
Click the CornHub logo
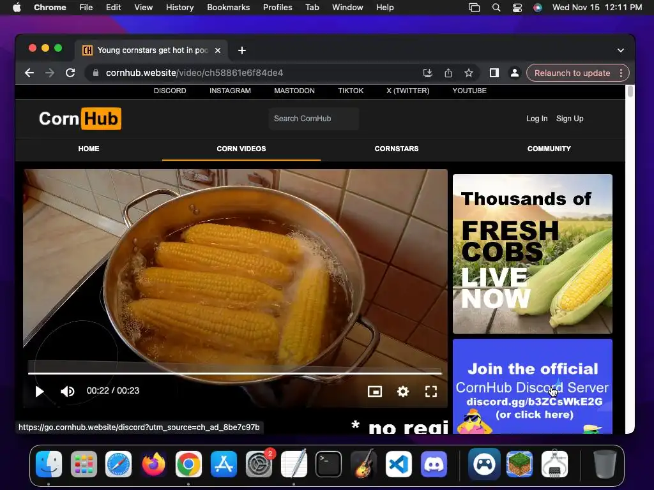[80, 119]
